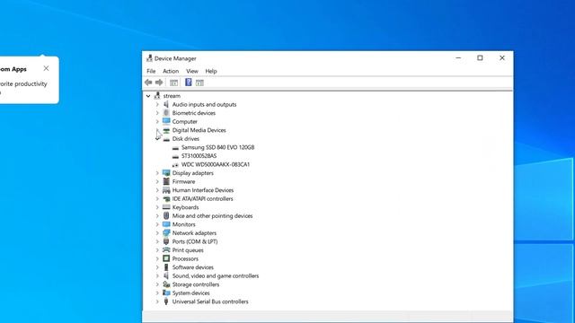The height and width of the screenshot is (323, 575).
Task: Collapse the stream root node
Action: pyautogui.click(x=148, y=96)
